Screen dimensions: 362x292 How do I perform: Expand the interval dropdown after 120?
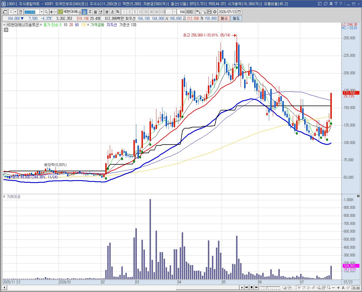(x=174, y=12)
